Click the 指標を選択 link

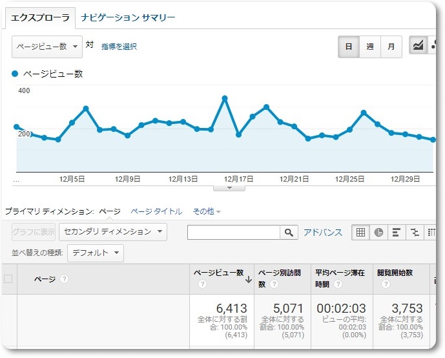119,47
